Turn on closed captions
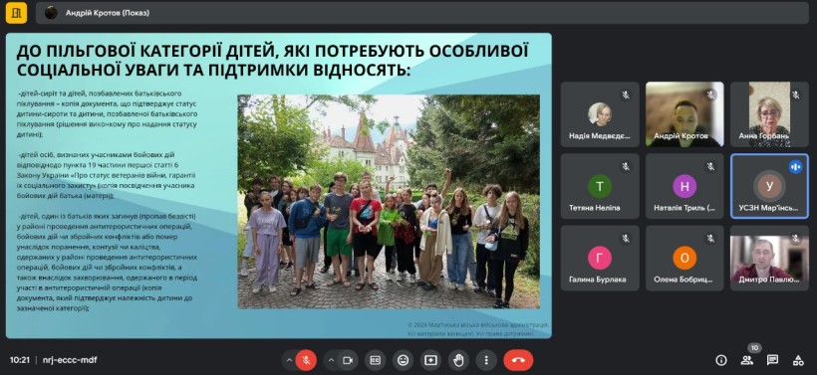817x375 pixels. (x=375, y=360)
